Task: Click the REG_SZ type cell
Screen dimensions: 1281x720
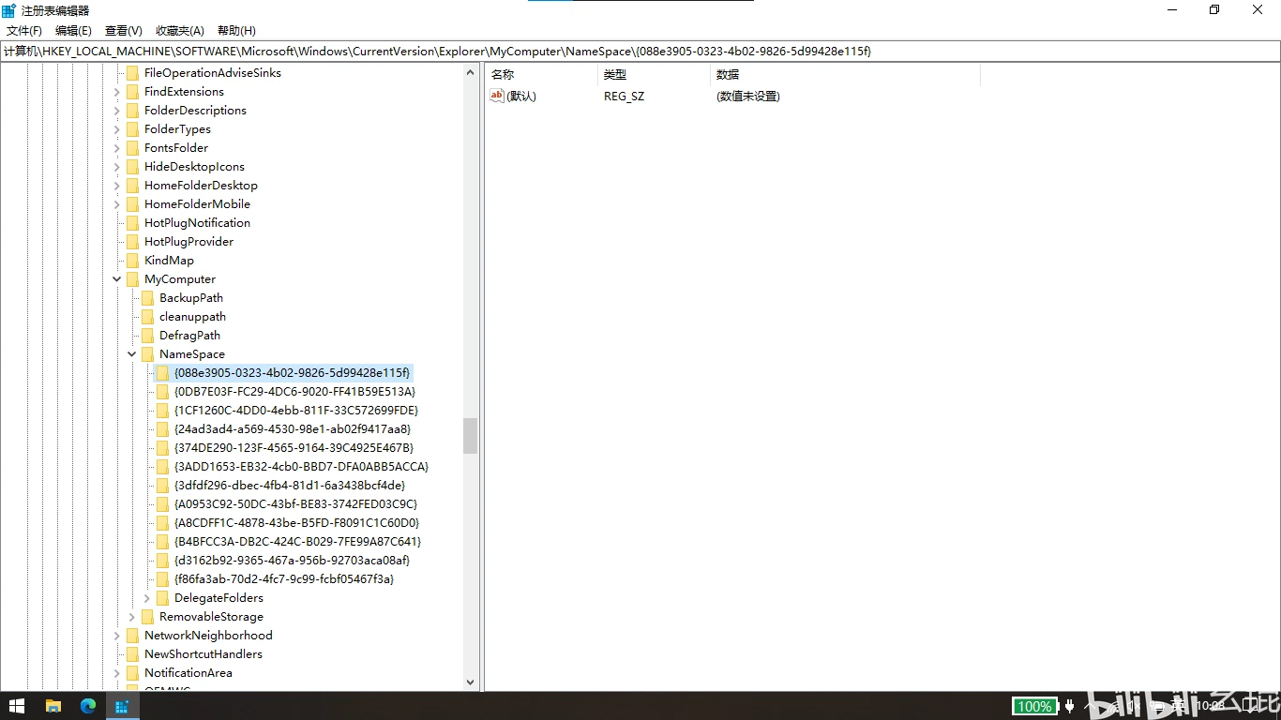Action: (624, 96)
